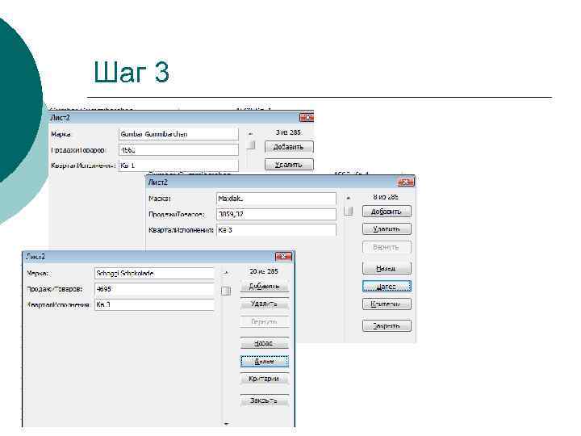Image resolution: width=581 pixels, height=436 pixels.
Task: Close the front Лист2 dialog showing Schokolade
Action: pyautogui.click(x=283, y=256)
